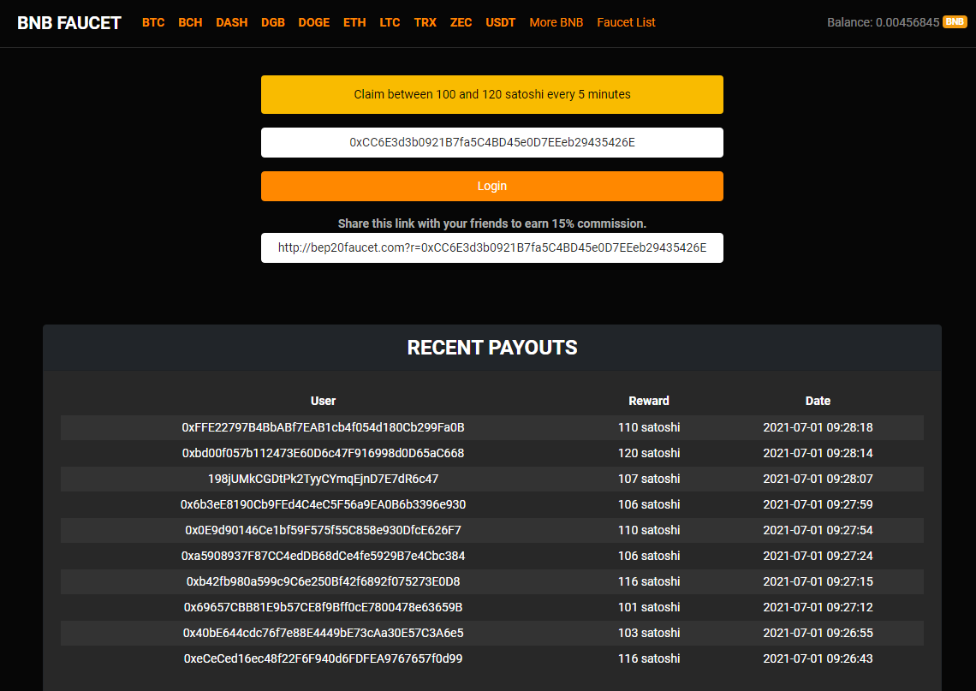Select address 198jUMkCGDtPk2TyyCYmqEjnD7E7dR6c47
The width and height of the screenshot is (976, 691).
coord(323,479)
